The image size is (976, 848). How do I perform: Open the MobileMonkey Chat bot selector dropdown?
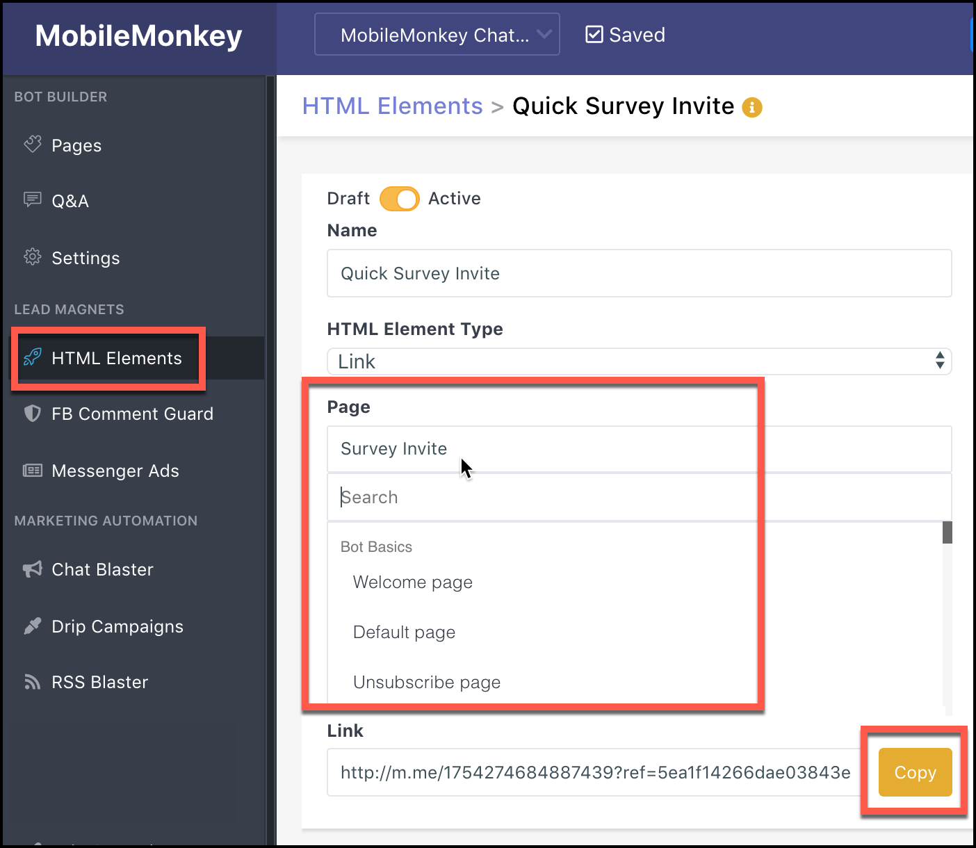pyautogui.click(x=437, y=35)
